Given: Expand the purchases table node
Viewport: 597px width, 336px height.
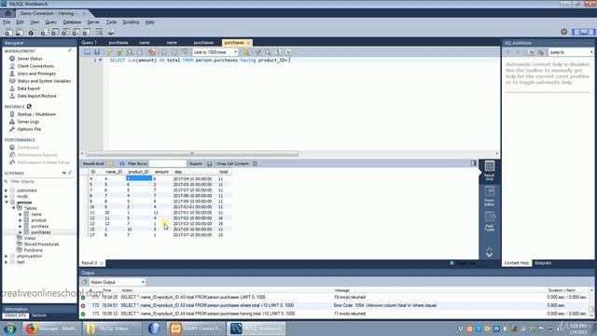Looking at the screenshot, I should coord(21,232).
